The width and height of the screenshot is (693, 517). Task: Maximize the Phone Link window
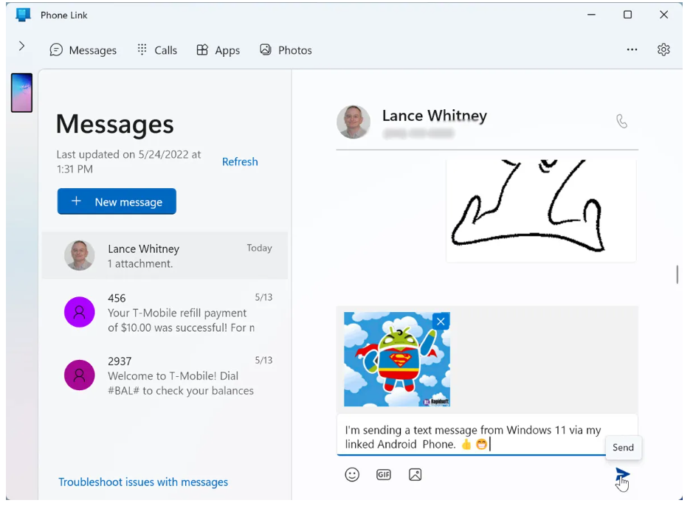point(627,15)
